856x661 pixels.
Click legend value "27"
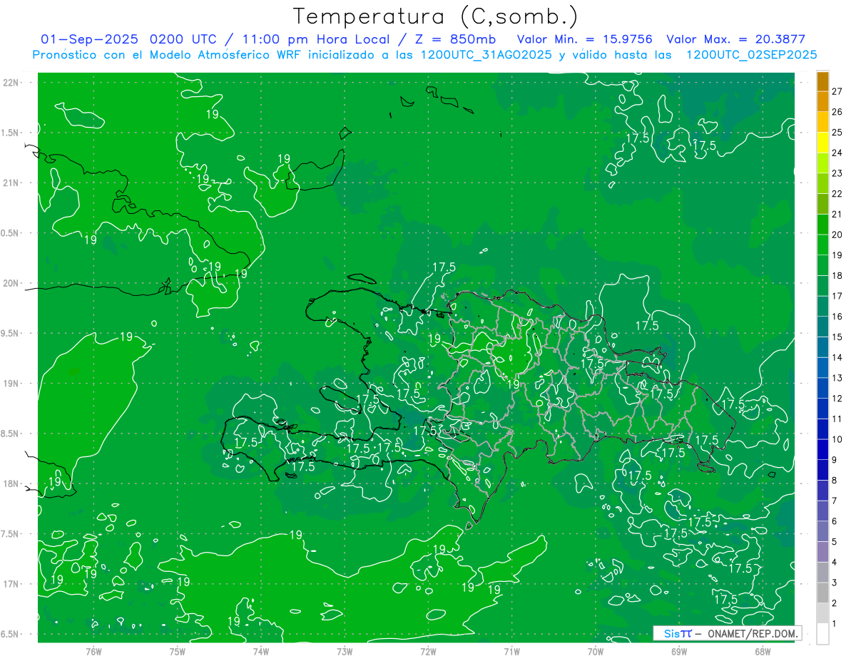tap(837, 91)
